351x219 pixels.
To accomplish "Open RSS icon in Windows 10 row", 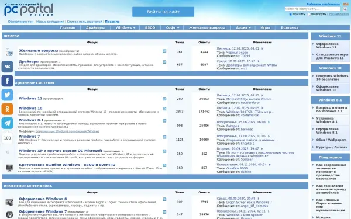I will pos(164,109).
